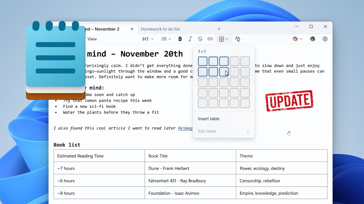
Task: Pick the 1 x 1 table grid cell
Action: coord(203,61)
